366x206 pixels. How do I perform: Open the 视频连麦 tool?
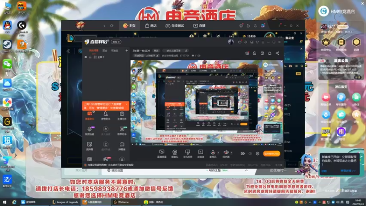coord(89,131)
